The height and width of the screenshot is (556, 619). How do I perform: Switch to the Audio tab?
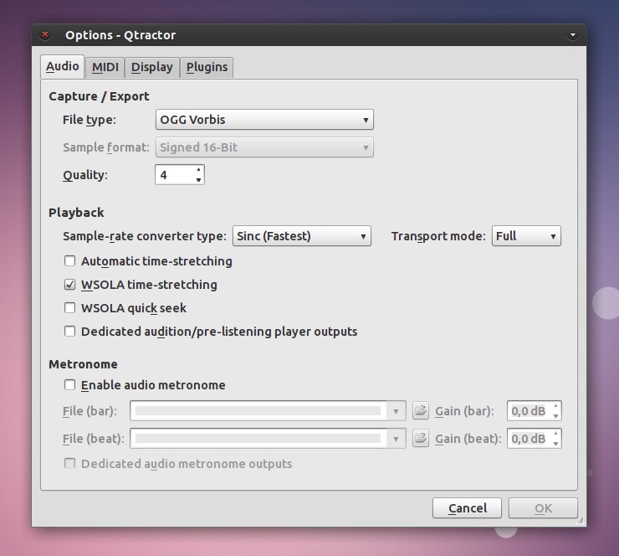(x=63, y=66)
